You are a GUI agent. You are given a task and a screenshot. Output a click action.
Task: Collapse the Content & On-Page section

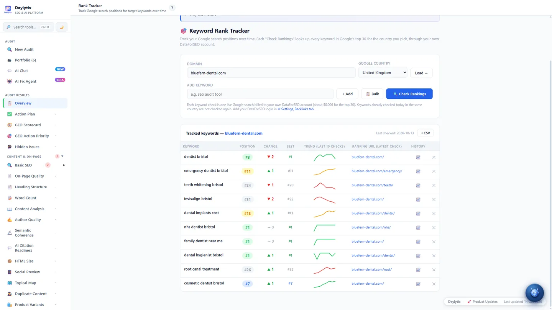62,157
